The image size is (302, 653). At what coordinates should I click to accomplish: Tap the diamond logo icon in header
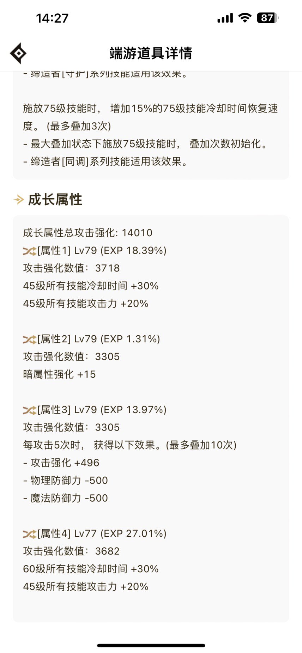pyautogui.click(x=18, y=54)
